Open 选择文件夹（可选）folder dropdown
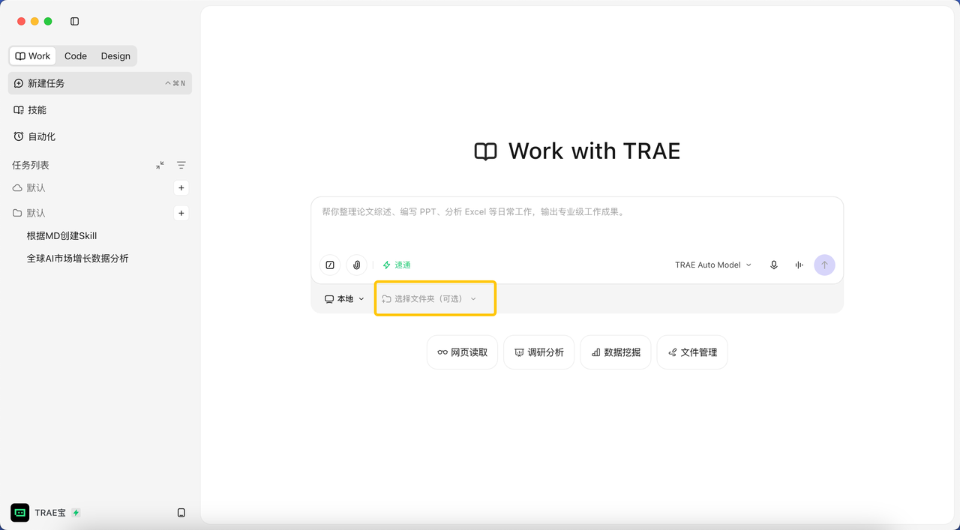 (430, 298)
